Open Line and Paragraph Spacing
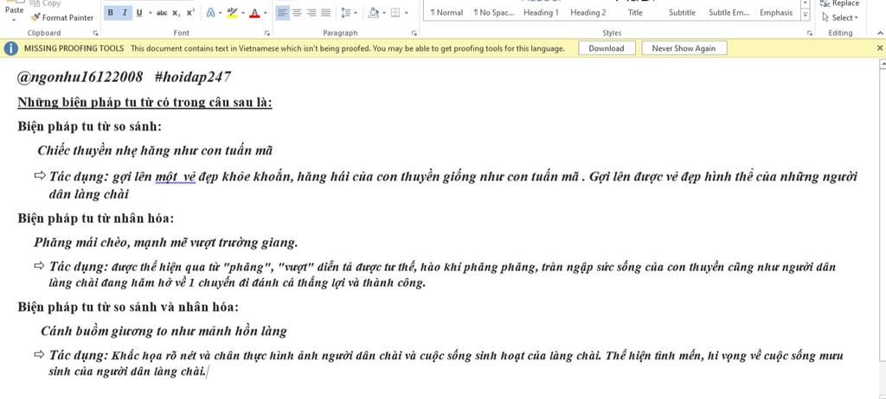The image size is (886, 399). click(346, 12)
